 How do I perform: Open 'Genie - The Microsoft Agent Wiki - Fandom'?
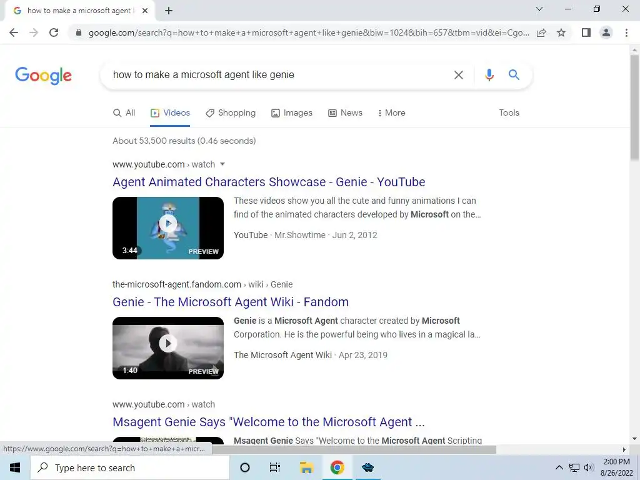coord(231,302)
